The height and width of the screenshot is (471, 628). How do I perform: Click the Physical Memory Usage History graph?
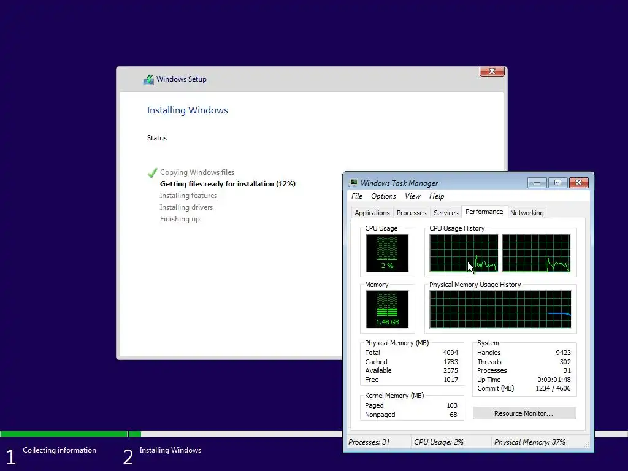(x=500, y=310)
